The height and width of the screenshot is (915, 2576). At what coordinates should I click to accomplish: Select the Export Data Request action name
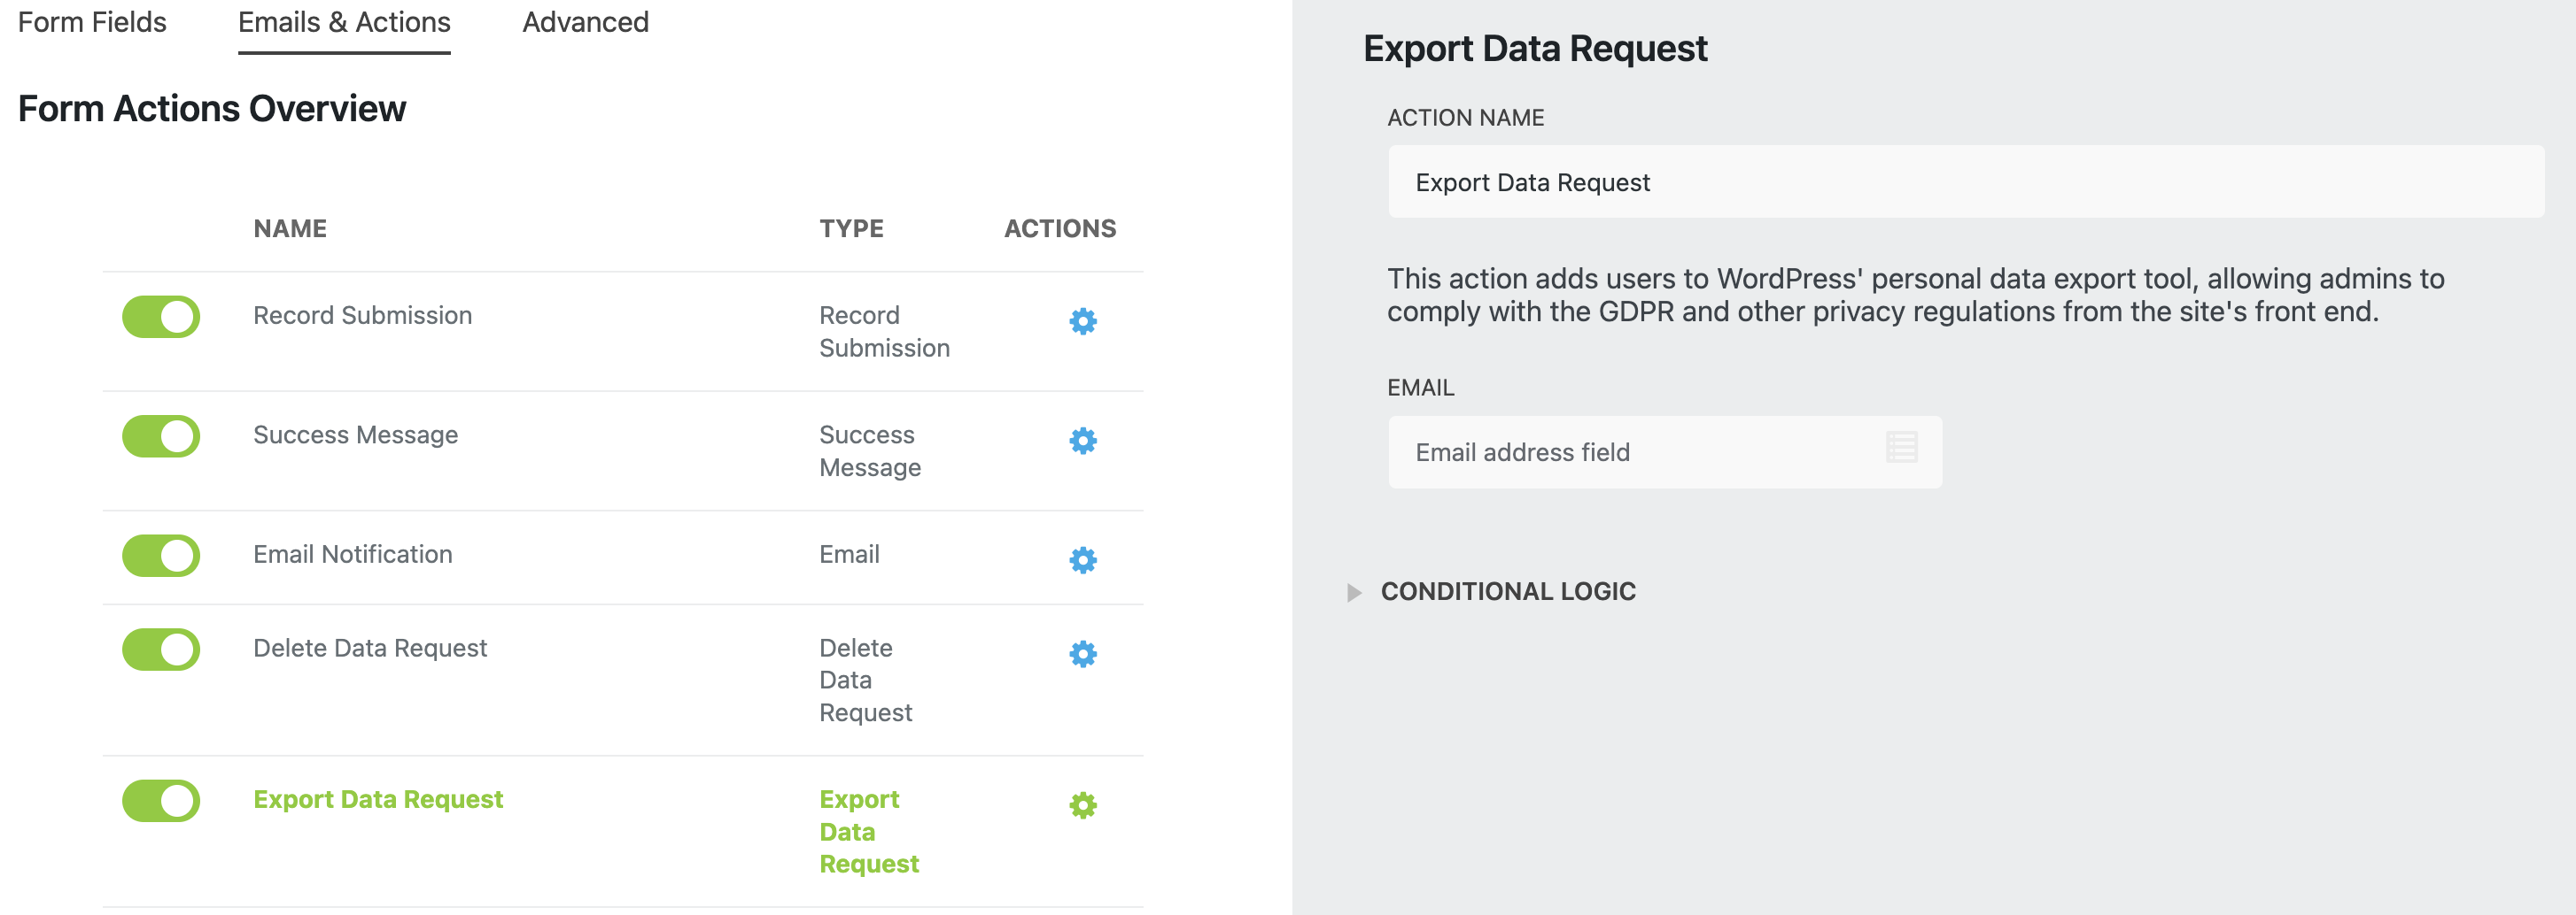378,799
